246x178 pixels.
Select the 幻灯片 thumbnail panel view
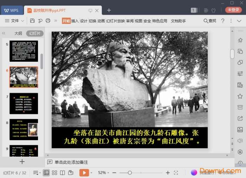34,34
